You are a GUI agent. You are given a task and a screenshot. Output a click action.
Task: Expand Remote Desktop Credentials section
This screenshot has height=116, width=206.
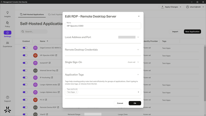138,50
